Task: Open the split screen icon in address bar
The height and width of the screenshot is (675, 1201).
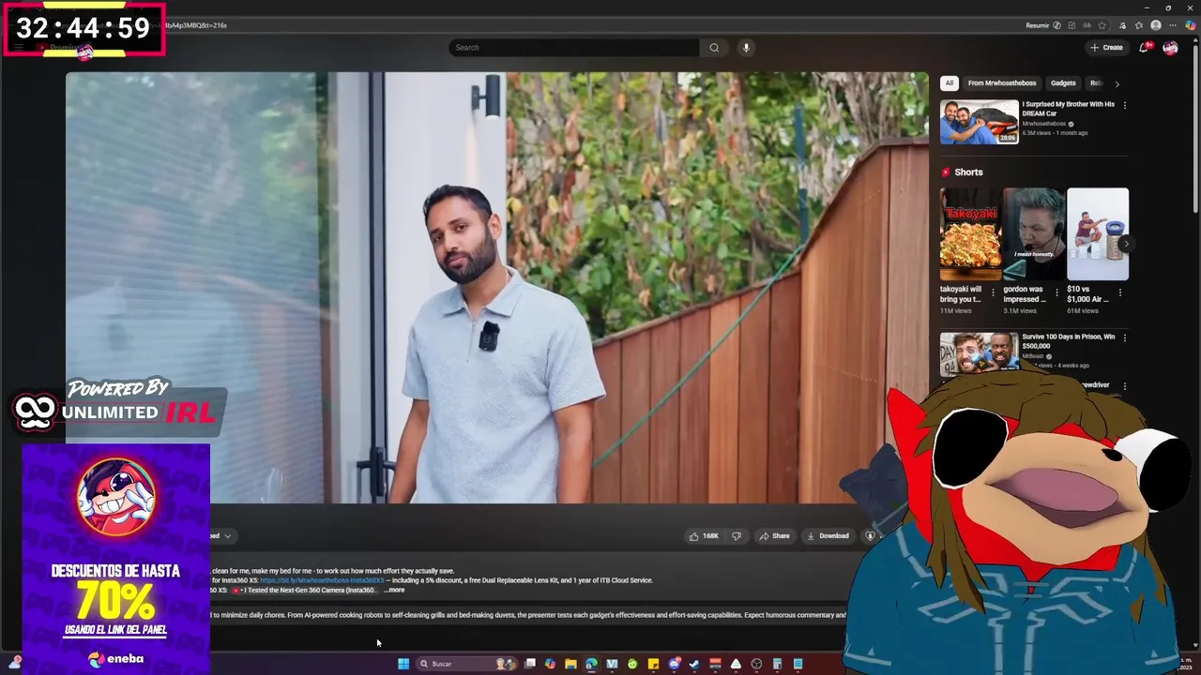Action: pos(1072,25)
